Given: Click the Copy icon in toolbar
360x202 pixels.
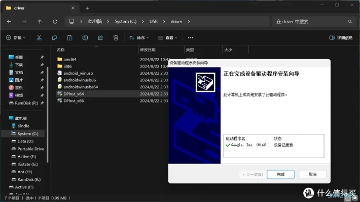Looking at the screenshot, I should tap(55, 38).
